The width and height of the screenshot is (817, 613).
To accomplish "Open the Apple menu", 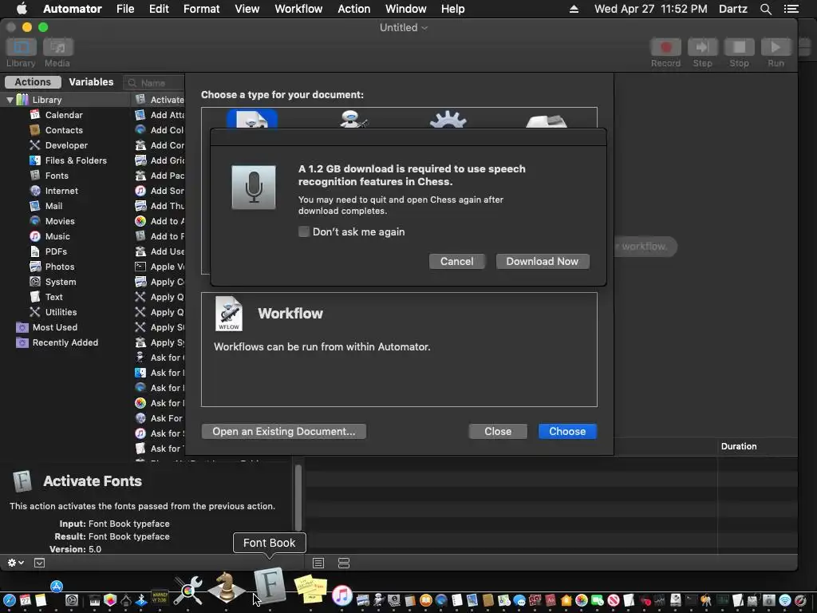I will click(22, 9).
